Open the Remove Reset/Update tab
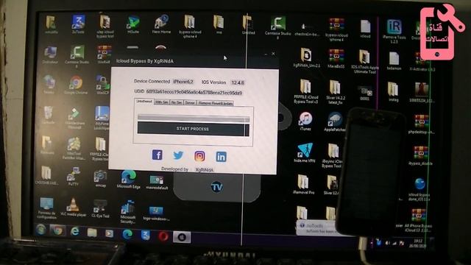The image size is (471, 265). 216,103
